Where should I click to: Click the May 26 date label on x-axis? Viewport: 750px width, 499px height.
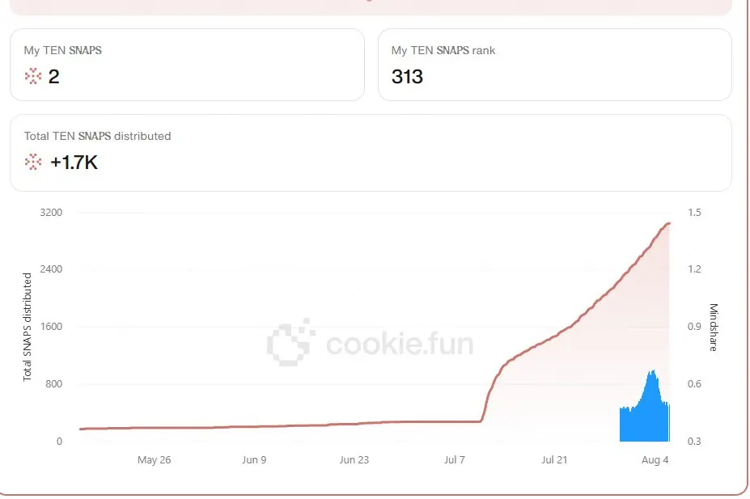coord(154,460)
